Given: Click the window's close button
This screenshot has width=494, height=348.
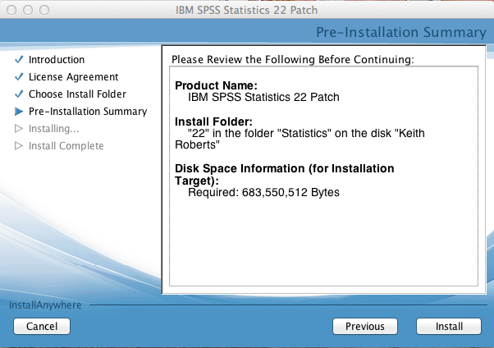Looking at the screenshot, I should pyautogui.click(x=11, y=10).
